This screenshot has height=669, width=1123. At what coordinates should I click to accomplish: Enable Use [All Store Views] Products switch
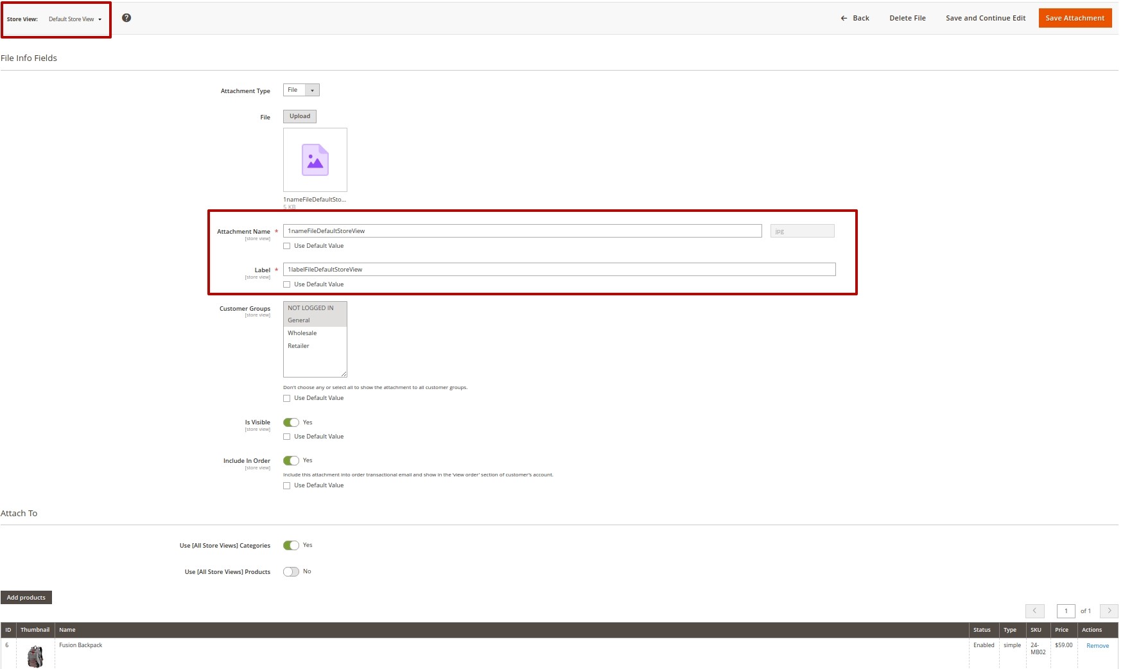pyautogui.click(x=291, y=571)
